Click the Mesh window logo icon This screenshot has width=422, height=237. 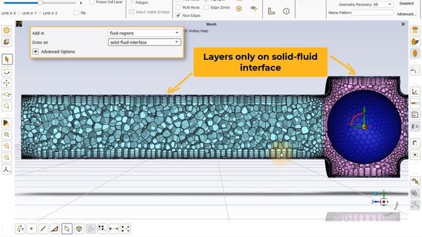[19, 24]
